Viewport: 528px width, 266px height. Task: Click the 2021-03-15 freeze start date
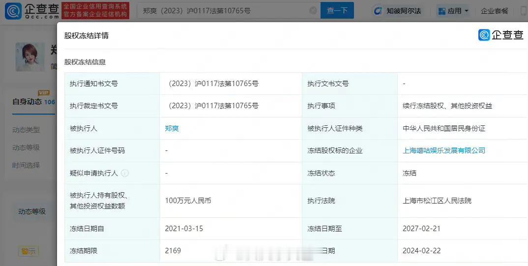click(184, 229)
